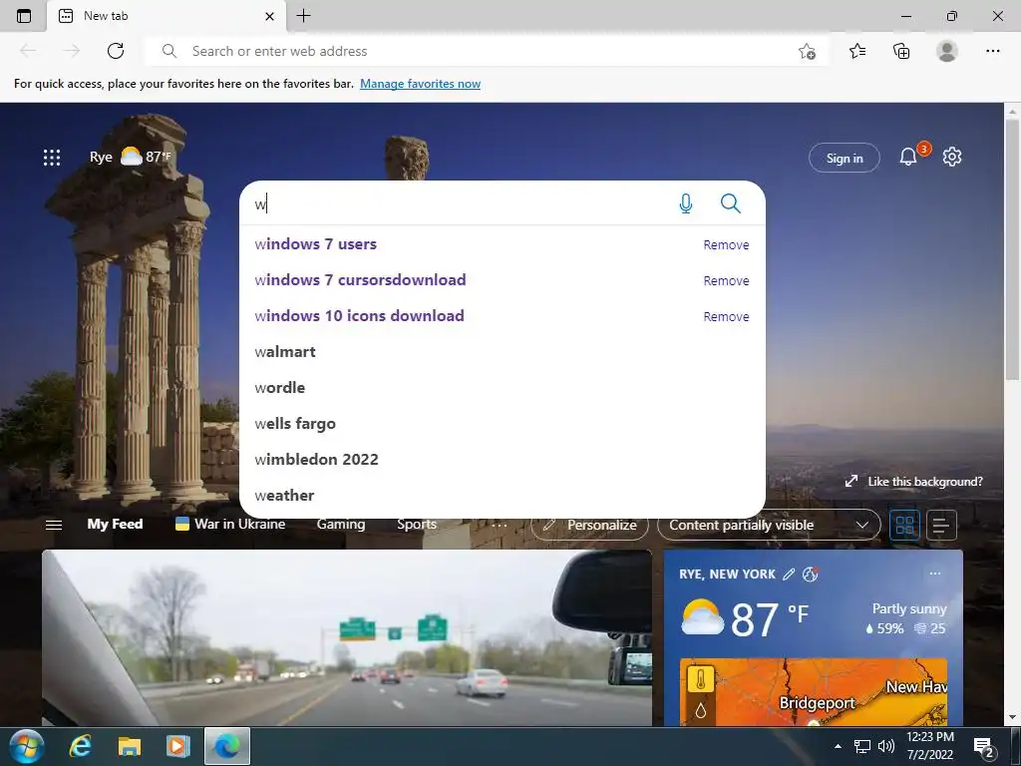Screen dimensions: 1021x766
Task: Remove windows 7 cursorsdownload from history
Action: tap(726, 280)
